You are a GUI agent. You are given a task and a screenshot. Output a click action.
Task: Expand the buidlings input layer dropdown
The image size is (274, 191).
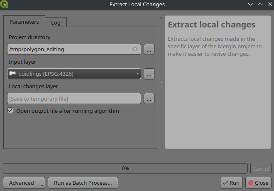74,74
